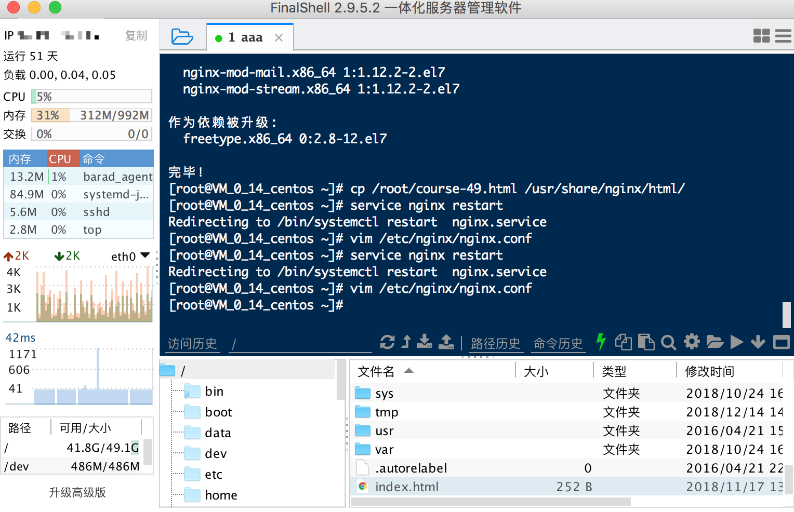
Task: Refresh the file list
Action: pyautogui.click(x=387, y=342)
